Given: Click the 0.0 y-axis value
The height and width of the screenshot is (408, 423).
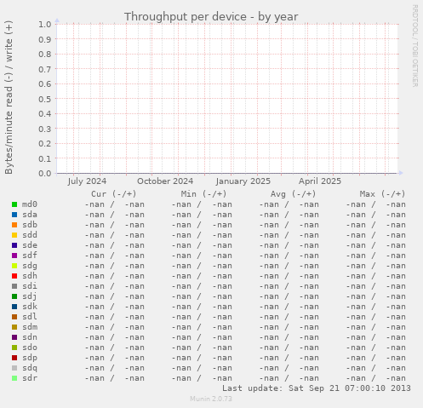Looking at the screenshot, I should (x=45, y=173).
